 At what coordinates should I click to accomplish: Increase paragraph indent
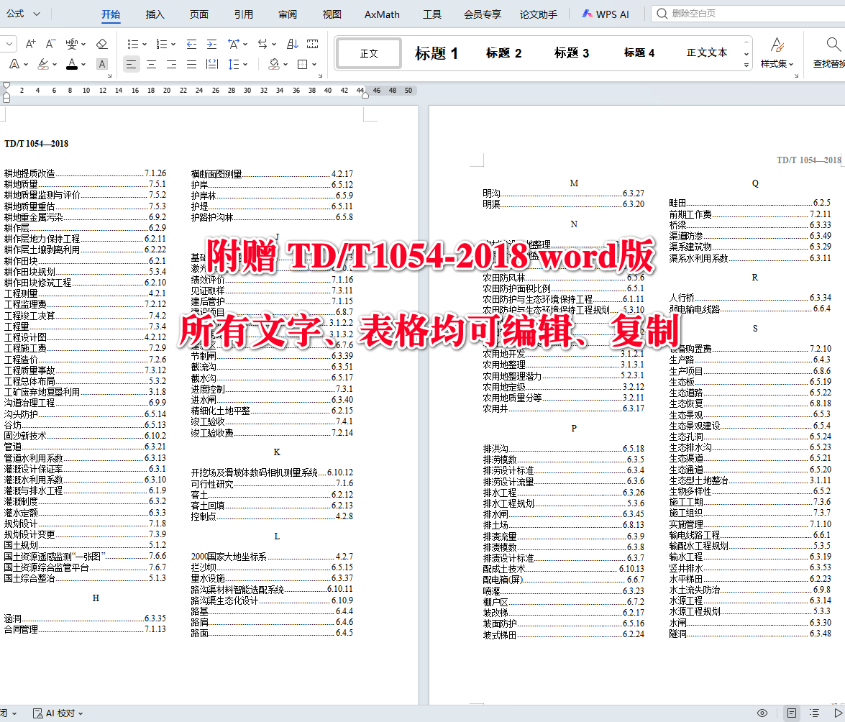[211, 44]
